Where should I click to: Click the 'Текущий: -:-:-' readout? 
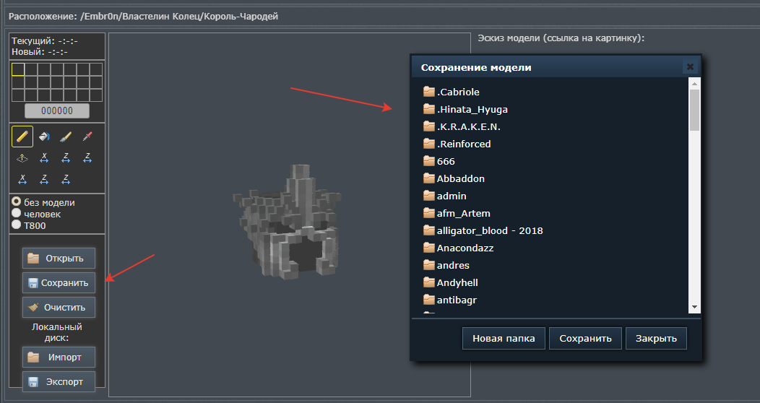tap(45, 41)
